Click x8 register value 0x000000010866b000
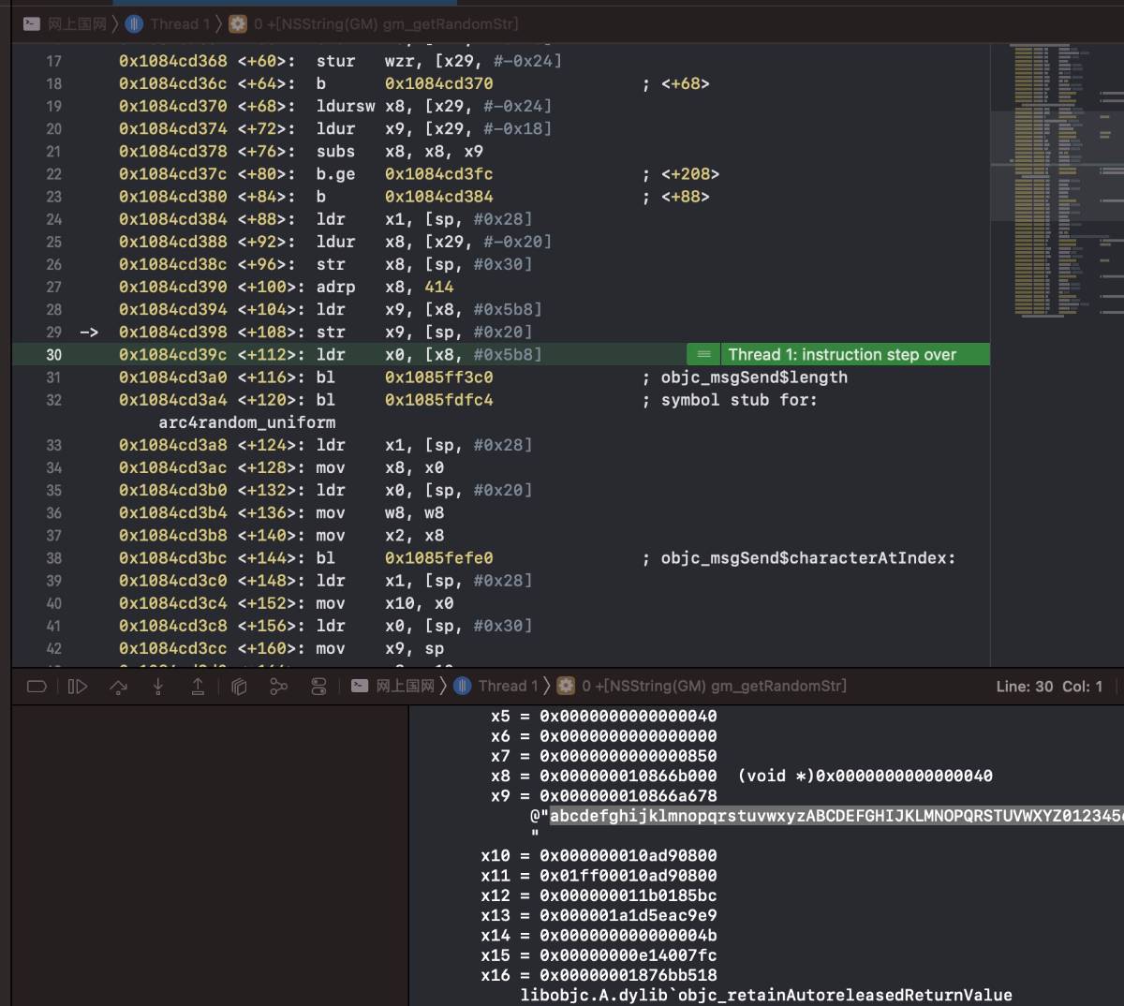 629,776
